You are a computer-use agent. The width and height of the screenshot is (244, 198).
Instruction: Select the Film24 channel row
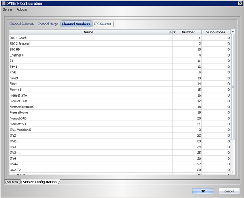click(120, 78)
